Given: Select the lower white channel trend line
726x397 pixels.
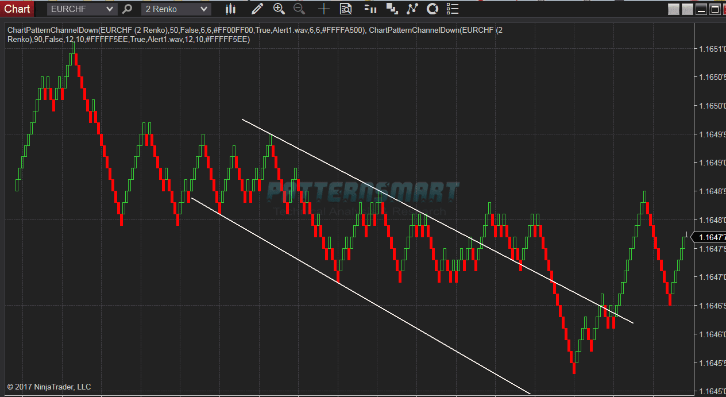Looking at the screenshot, I should (360, 295).
